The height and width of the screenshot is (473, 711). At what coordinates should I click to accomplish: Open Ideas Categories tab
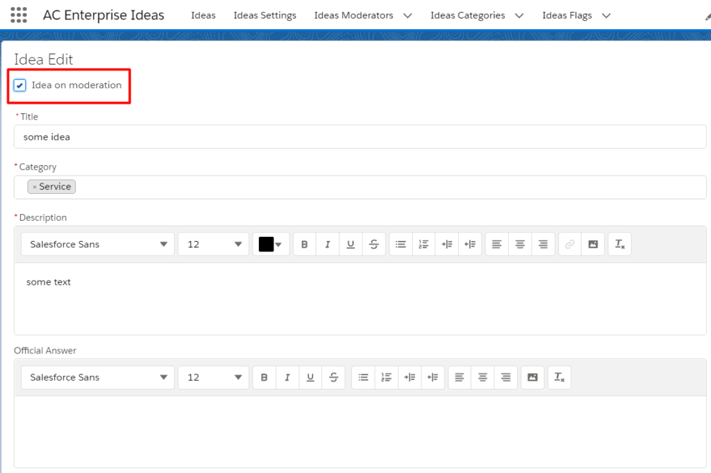pyautogui.click(x=467, y=15)
